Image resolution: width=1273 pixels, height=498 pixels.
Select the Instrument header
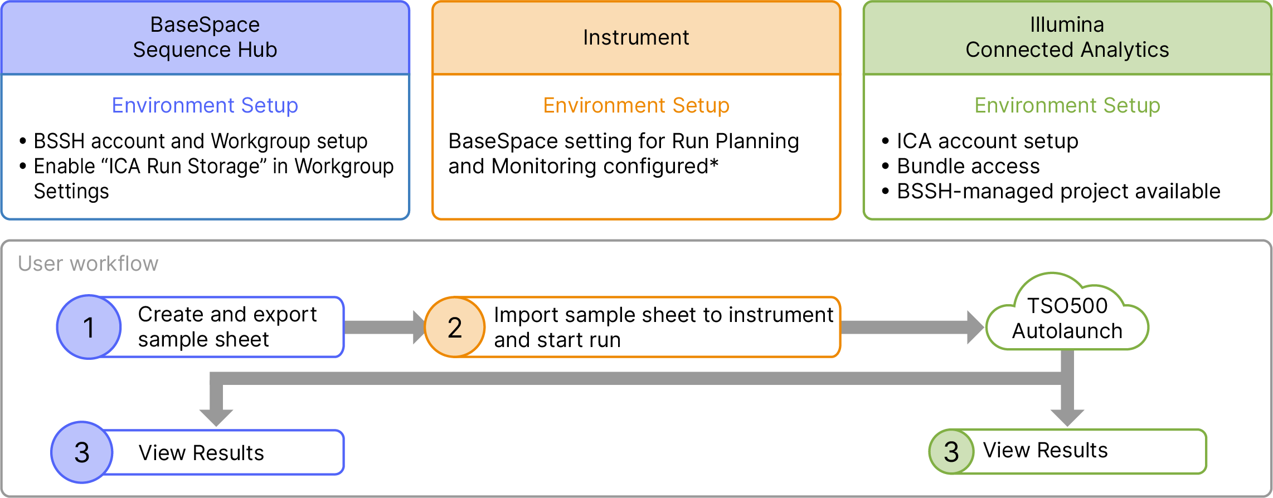pos(636,37)
